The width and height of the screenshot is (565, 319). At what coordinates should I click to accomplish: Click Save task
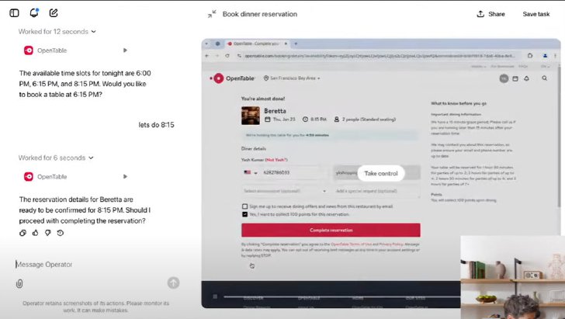pos(536,14)
